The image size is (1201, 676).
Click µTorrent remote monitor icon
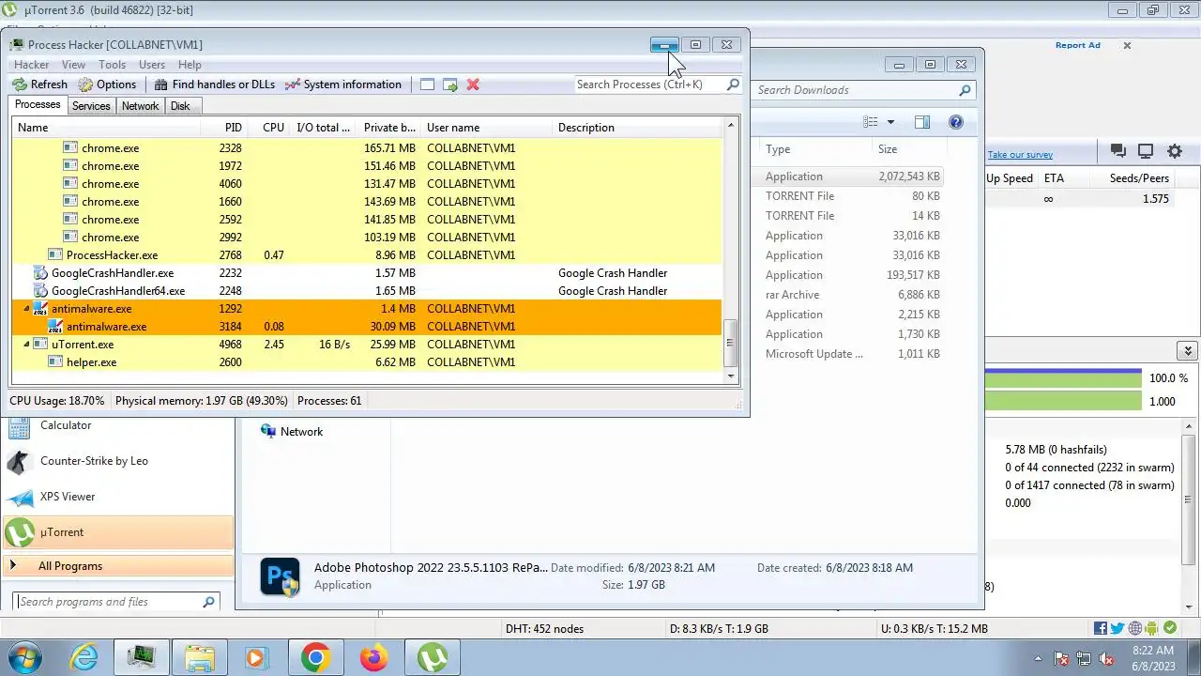[1146, 151]
